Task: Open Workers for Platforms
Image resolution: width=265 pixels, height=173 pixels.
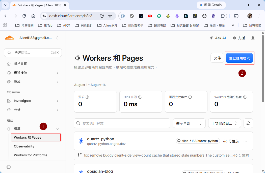Action: point(31,155)
